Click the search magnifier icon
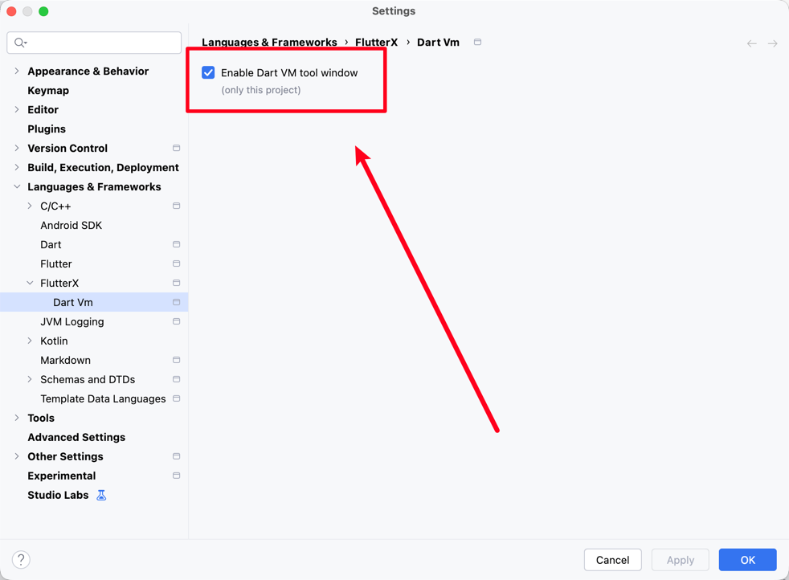 pyautogui.click(x=20, y=43)
